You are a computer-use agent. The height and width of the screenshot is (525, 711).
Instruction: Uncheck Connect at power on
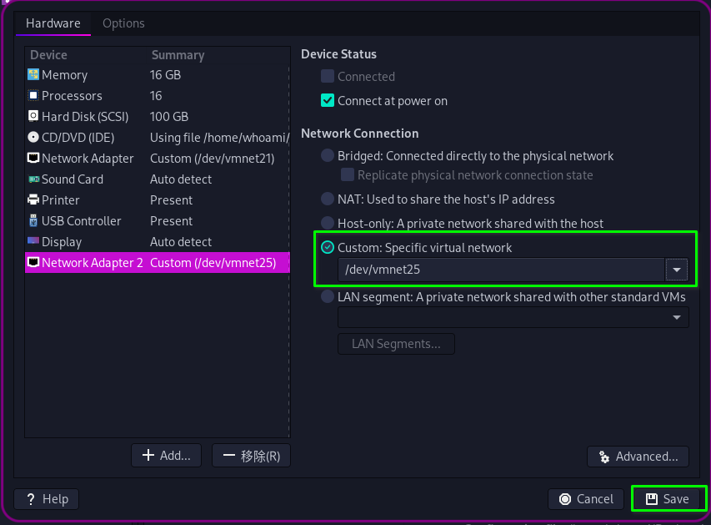328,101
